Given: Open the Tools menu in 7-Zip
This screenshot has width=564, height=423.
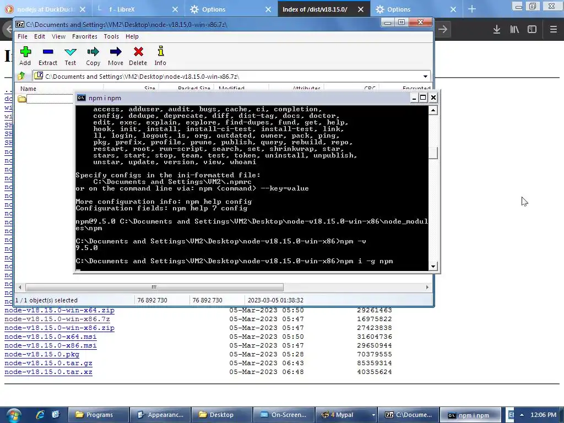Looking at the screenshot, I should [x=111, y=36].
